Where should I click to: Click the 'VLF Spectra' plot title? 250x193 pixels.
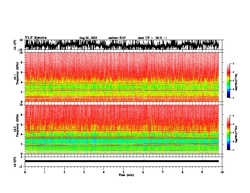pos(36,38)
